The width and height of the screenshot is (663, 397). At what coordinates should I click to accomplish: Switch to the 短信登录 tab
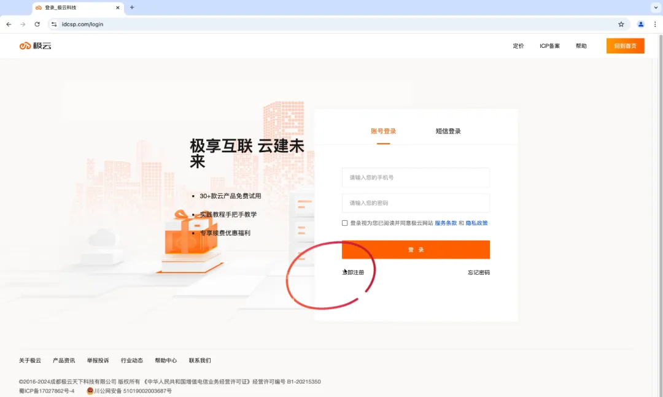pyautogui.click(x=448, y=131)
